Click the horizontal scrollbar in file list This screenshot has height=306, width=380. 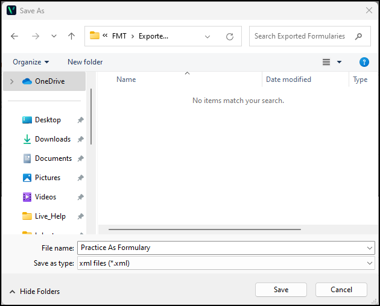click(204, 229)
